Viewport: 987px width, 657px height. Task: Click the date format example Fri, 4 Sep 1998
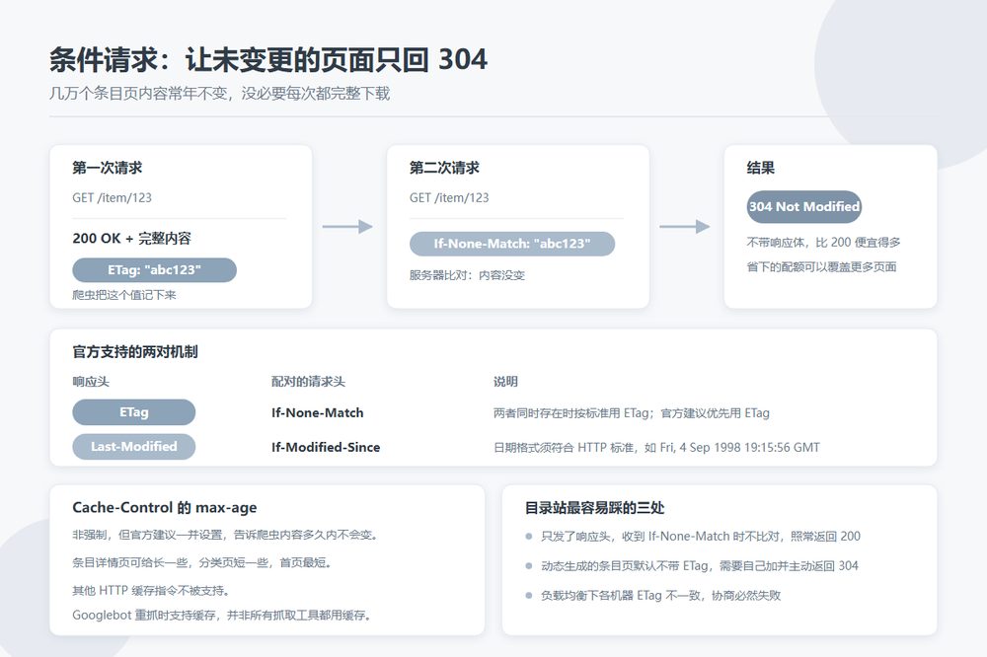click(656, 448)
